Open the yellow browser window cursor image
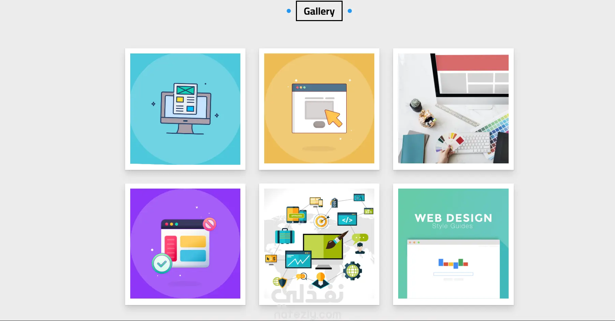The width and height of the screenshot is (615, 321). point(319,108)
